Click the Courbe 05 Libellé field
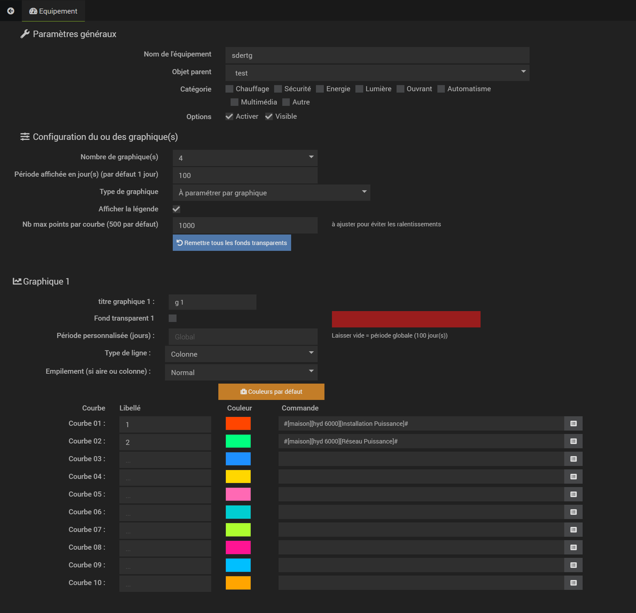 pos(165,495)
